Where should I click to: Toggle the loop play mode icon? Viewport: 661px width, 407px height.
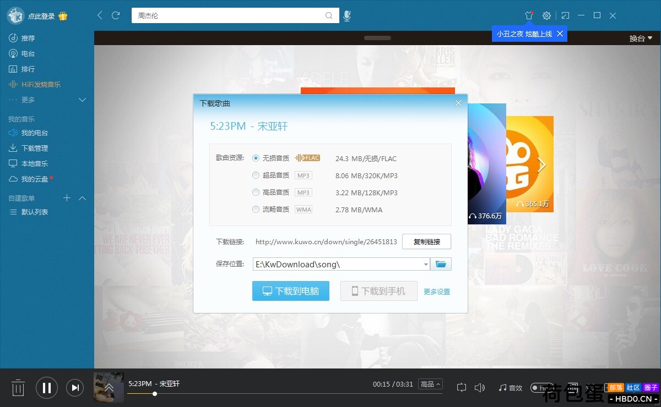point(462,388)
